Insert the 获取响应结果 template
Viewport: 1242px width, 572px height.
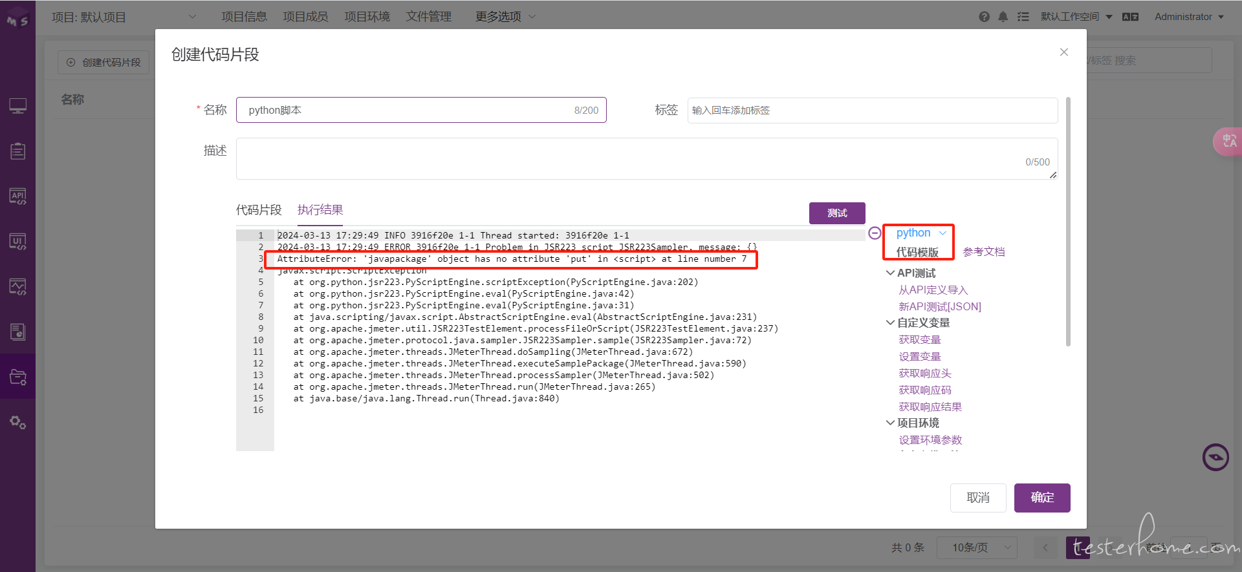click(x=930, y=407)
